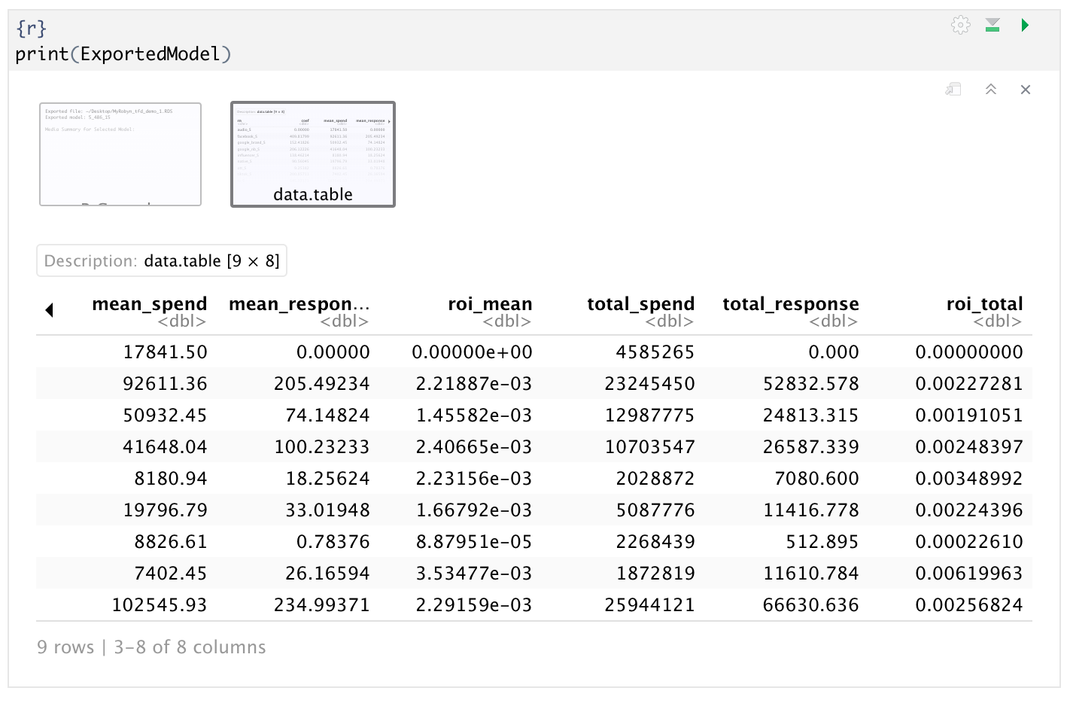
Task: Clear the chunk output with X icon
Action: pyautogui.click(x=1026, y=90)
